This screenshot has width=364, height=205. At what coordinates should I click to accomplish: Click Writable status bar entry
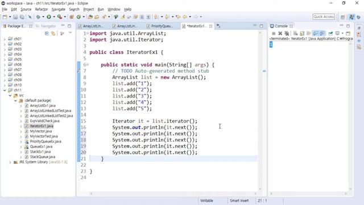click(x=206, y=200)
